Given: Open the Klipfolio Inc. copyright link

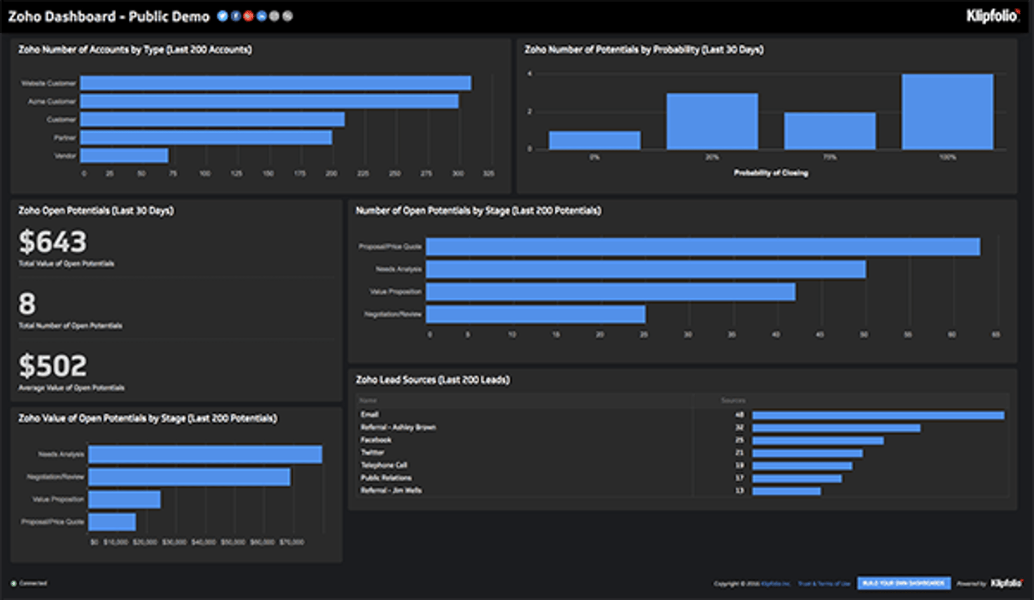Looking at the screenshot, I should [x=775, y=584].
